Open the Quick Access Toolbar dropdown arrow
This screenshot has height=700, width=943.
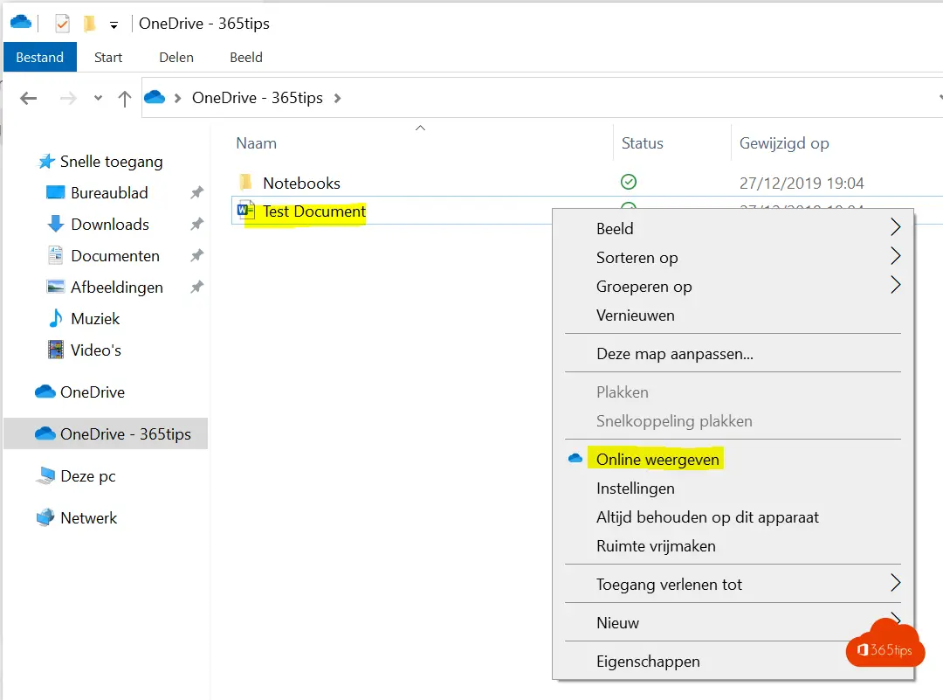[114, 24]
